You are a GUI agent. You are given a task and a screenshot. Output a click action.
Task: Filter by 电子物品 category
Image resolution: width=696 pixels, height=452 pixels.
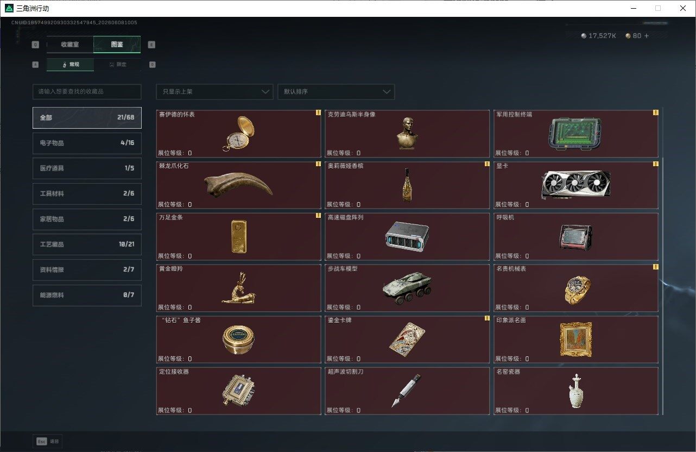coord(87,143)
